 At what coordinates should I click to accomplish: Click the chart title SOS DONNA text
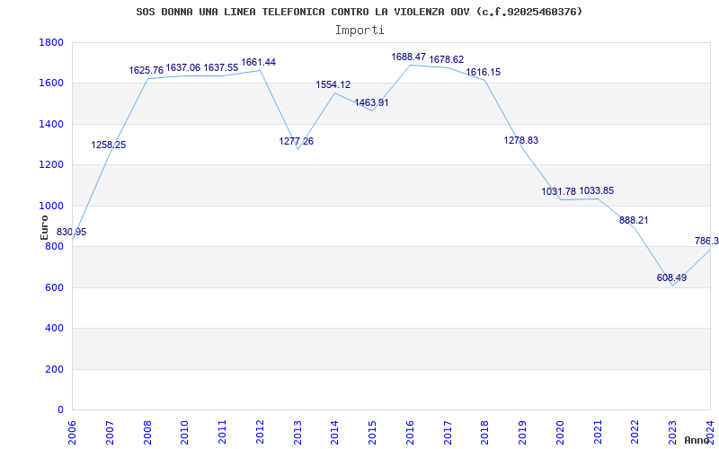359,12
